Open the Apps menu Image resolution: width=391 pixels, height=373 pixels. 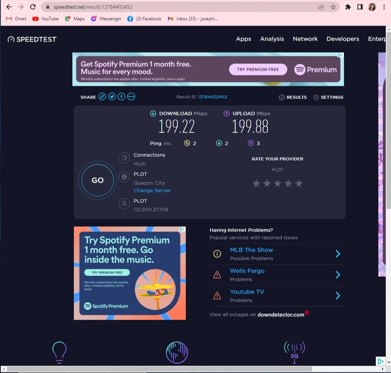click(243, 39)
